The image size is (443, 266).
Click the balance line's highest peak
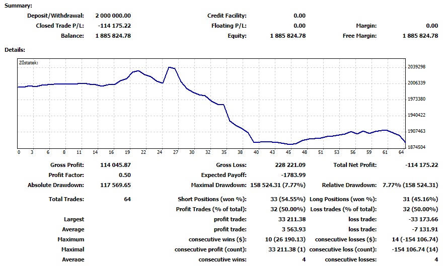(170, 67)
